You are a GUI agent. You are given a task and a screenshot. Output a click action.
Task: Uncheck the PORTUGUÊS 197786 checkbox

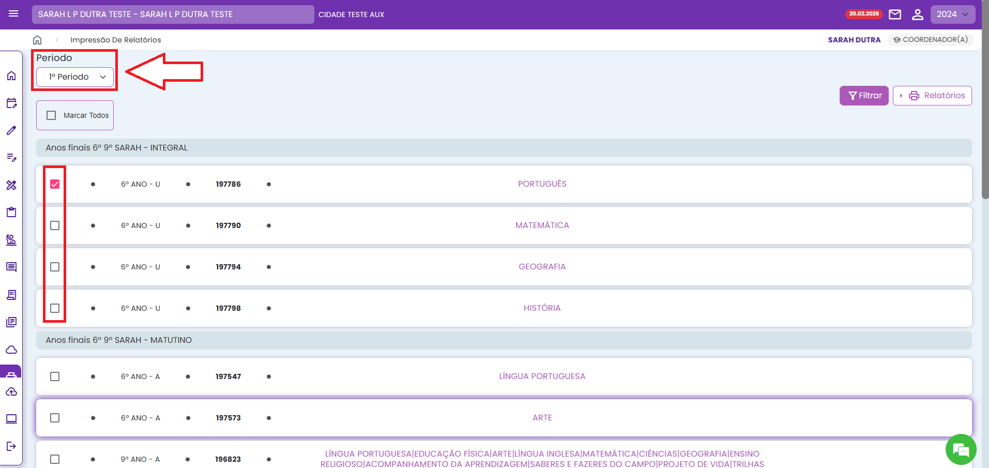pos(55,184)
